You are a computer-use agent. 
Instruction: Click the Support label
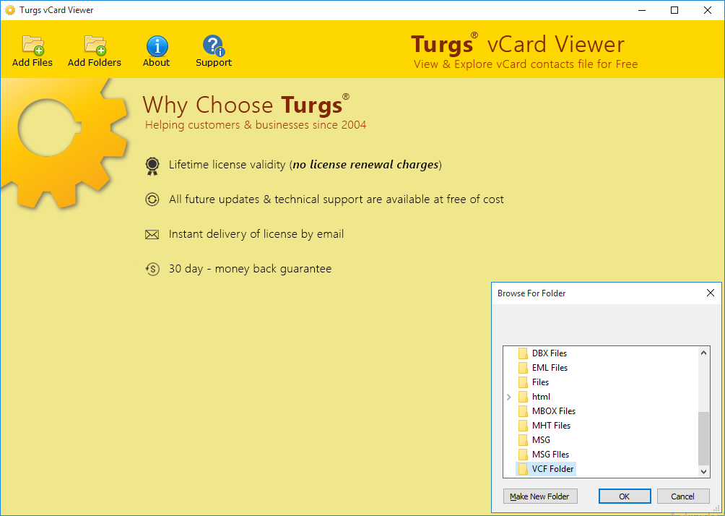[214, 63]
